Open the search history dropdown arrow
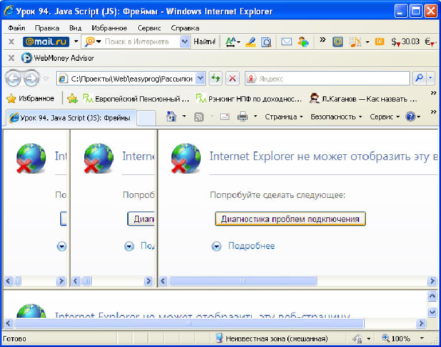Image resolution: width=441 pixels, height=347 pixels. tap(185, 42)
